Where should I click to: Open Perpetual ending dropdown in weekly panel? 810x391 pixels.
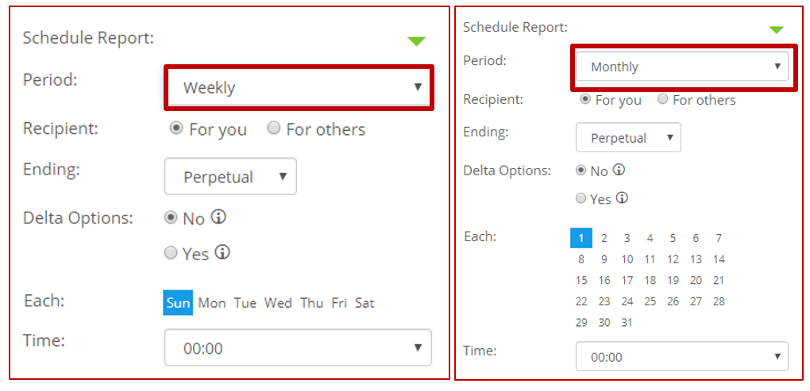[x=230, y=176]
